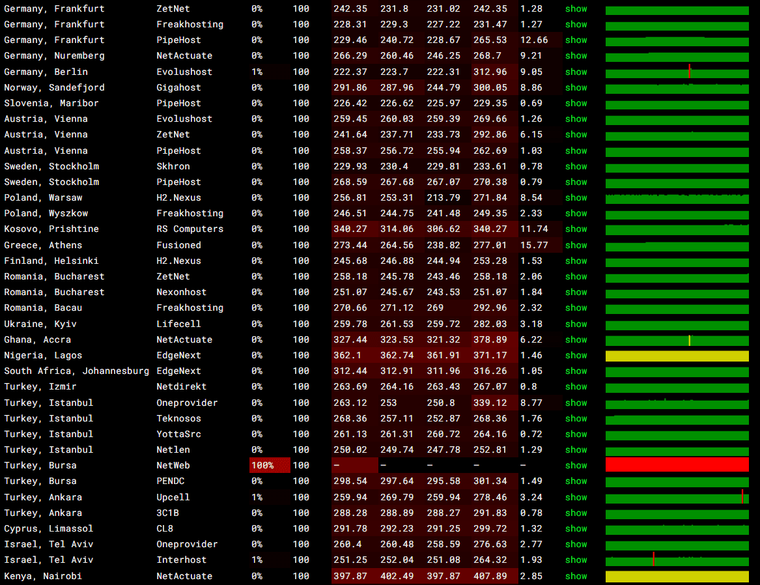
Task: Open show link for Frankfurt PipeHost row
Action: click(x=576, y=40)
